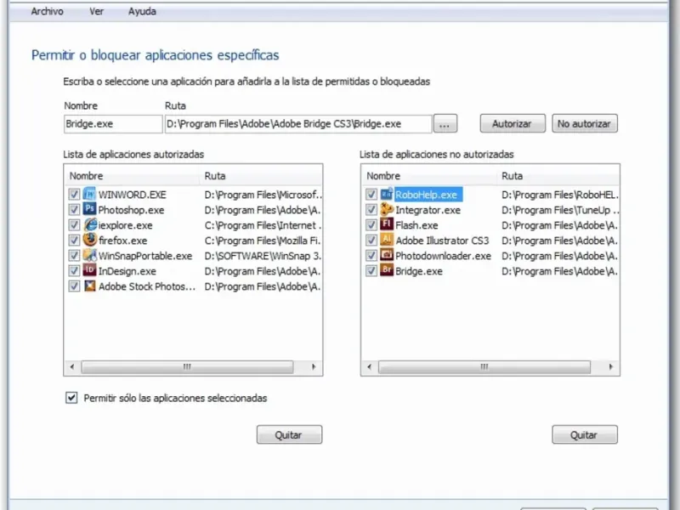Sort unauthorized list by Ruta column header
This screenshot has height=510, width=680.
tap(558, 176)
